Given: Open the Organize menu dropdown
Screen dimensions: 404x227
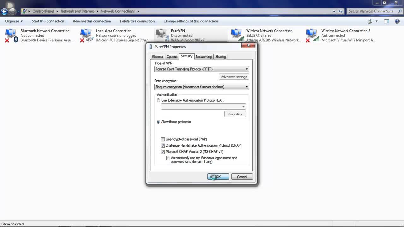Looking at the screenshot, I should pos(14,21).
